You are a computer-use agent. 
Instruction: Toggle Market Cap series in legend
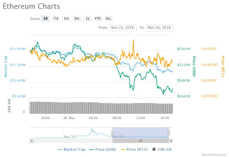71,149
